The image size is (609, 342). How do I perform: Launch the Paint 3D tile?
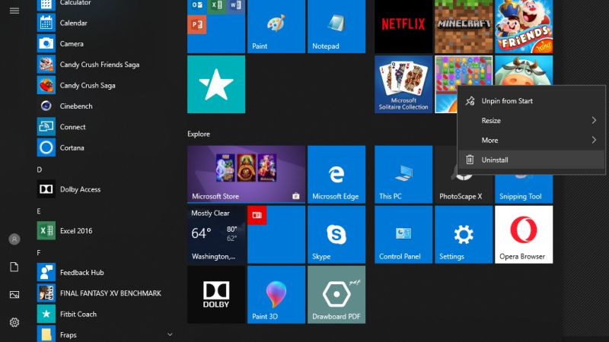click(x=276, y=295)
